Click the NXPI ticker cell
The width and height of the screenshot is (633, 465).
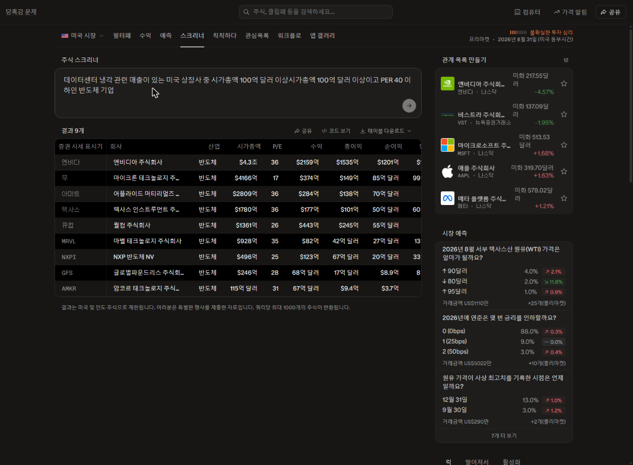pyautogui.click(x=69, y=257)
